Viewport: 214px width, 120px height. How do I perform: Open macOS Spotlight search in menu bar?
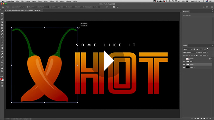(203, 1)
